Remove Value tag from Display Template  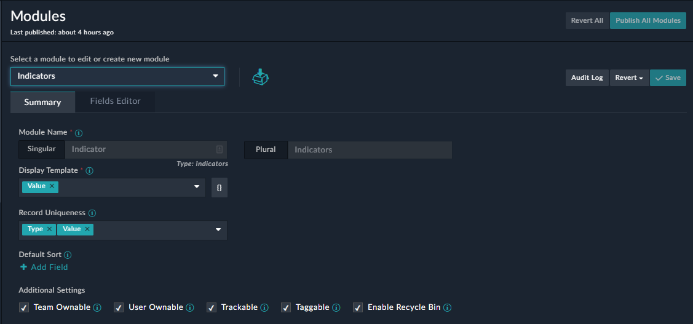point(52,186)
